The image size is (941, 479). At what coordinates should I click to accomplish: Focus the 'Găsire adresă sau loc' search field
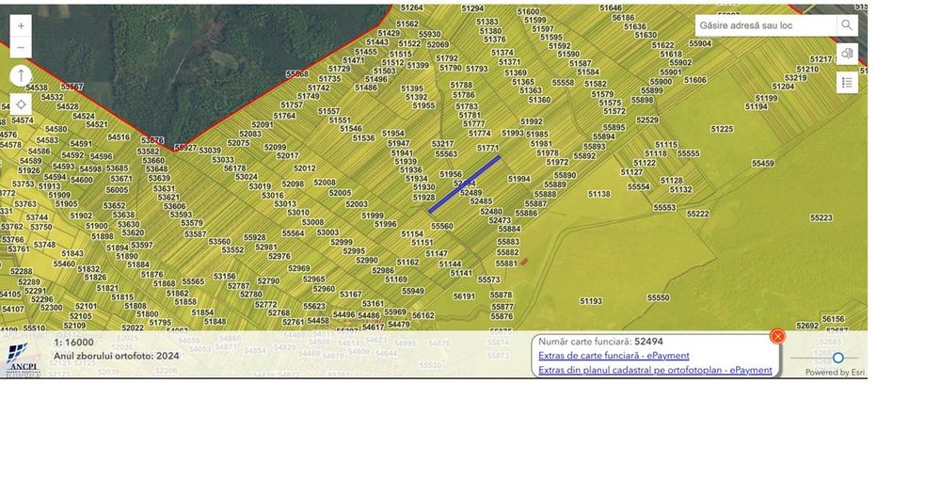point(766,25)
